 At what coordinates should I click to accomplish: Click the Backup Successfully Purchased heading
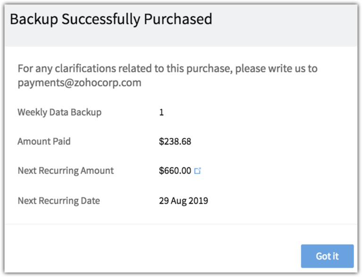coord(111,19)
